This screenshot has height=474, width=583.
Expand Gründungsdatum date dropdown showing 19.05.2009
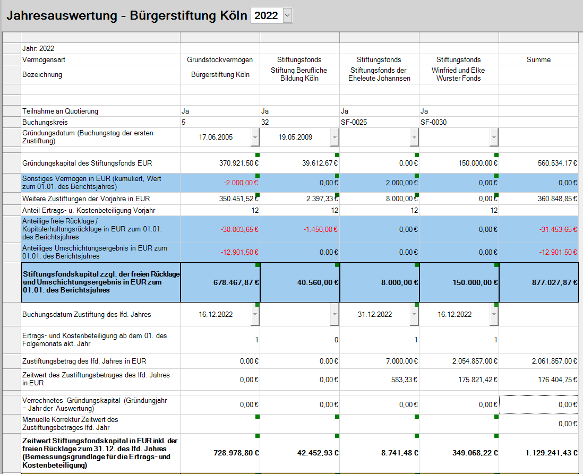pos(335,137)
